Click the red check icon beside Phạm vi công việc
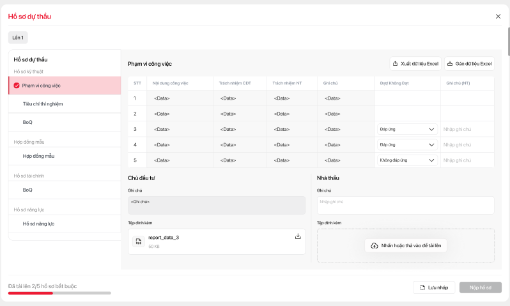The image size is (510, 306). [17, 85]
